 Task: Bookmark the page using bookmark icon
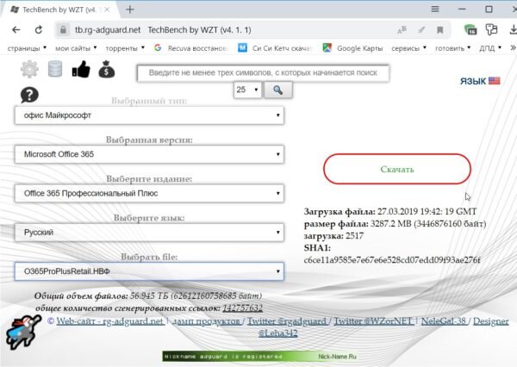[439, 30]
